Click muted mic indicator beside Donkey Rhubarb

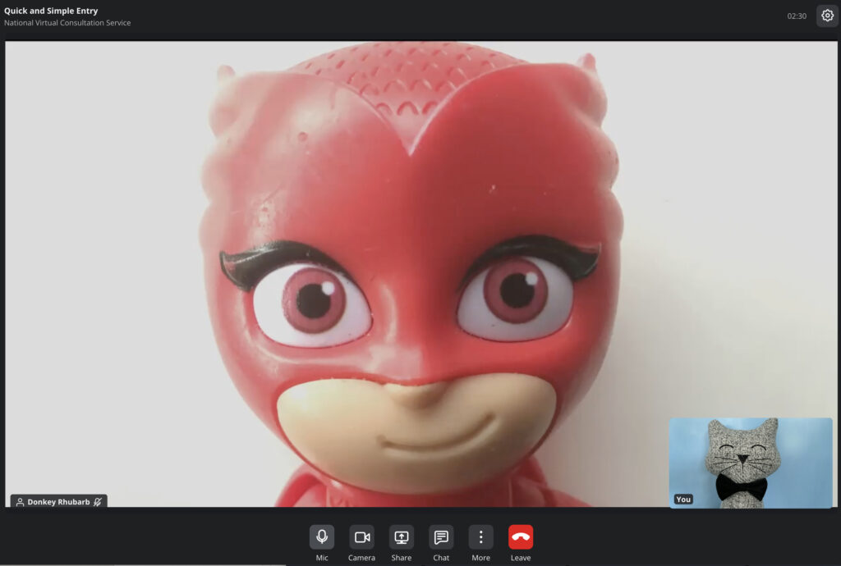[98, 502]
